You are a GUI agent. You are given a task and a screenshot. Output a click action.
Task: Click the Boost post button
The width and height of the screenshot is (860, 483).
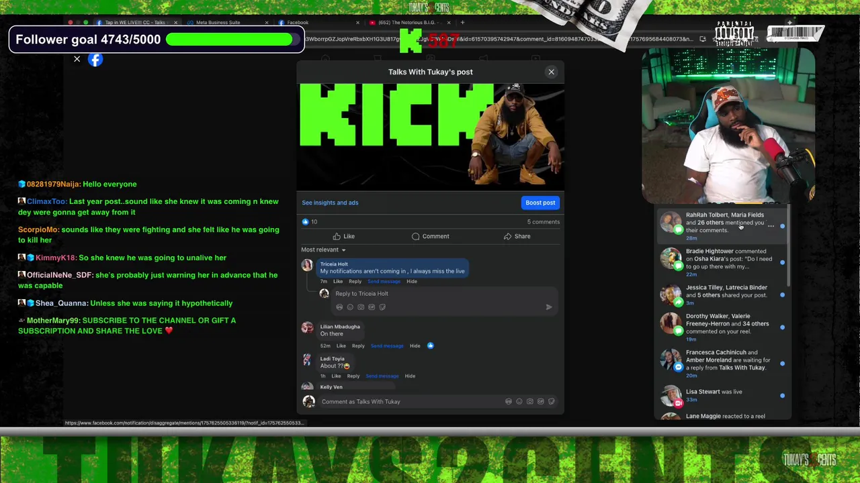[x=540, y=203]
